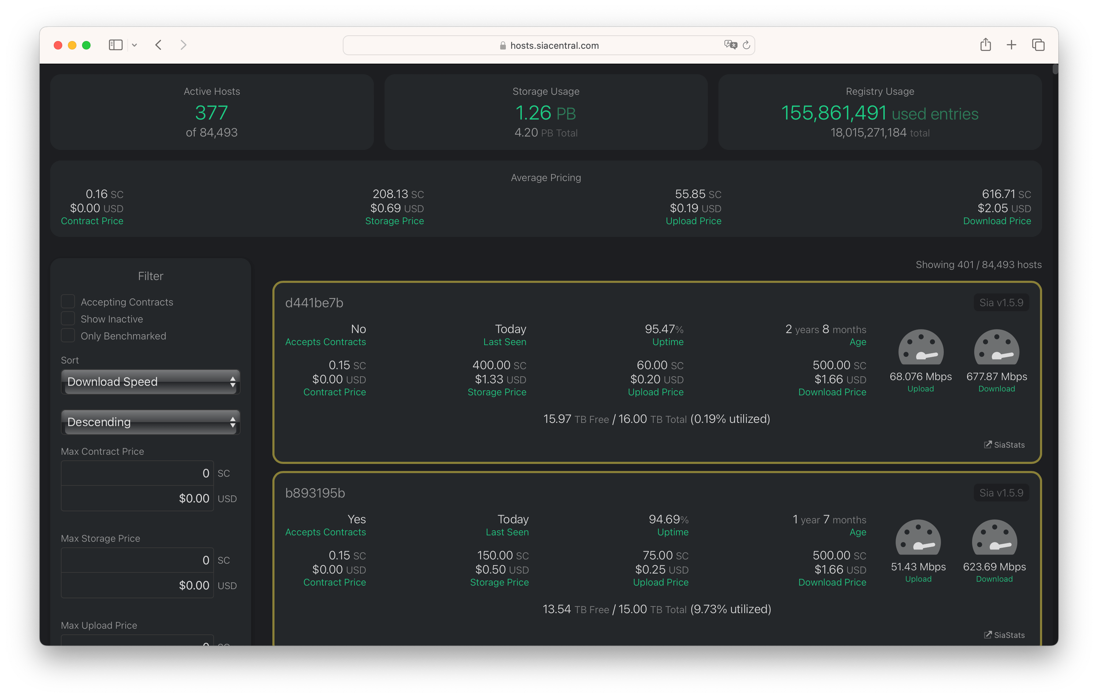Click the browser back navigation arrow

pyautogui.click(x=158, y=44)
